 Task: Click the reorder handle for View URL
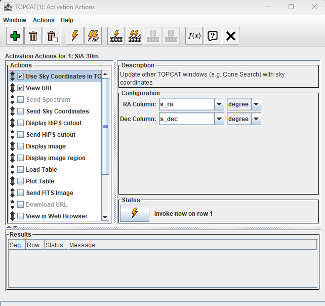(13, 88)
